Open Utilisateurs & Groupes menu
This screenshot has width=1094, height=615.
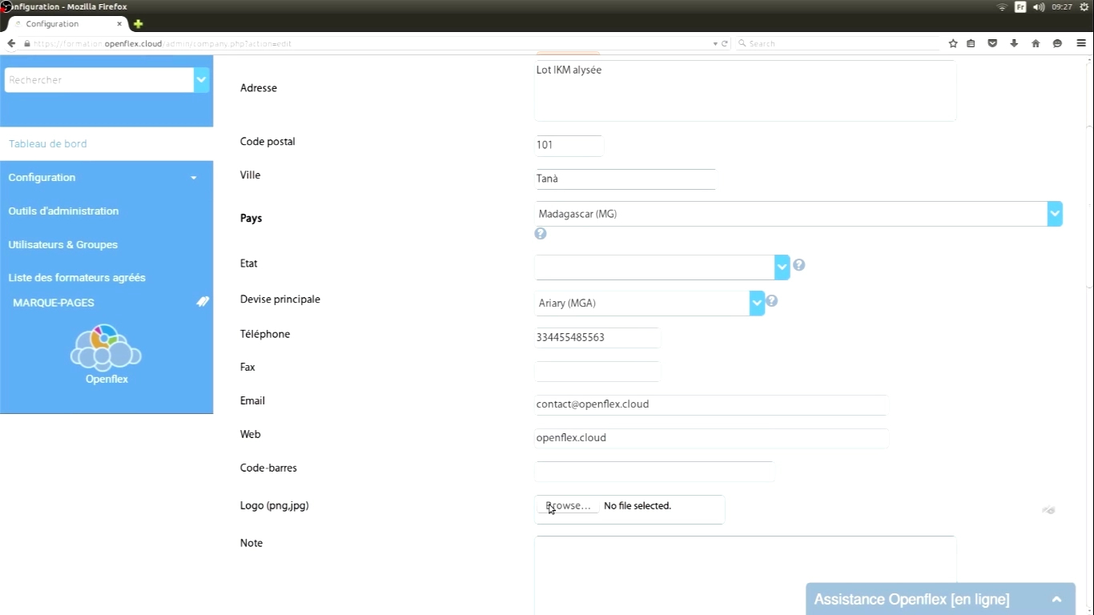63,245
